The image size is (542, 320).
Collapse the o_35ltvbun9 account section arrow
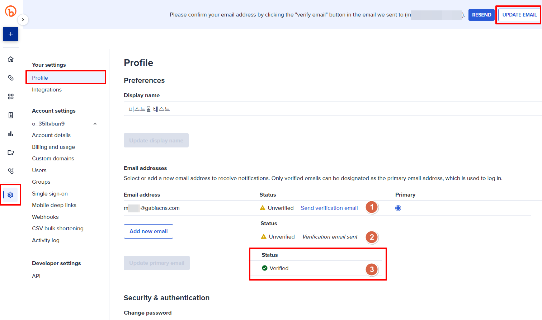[95, 124]
